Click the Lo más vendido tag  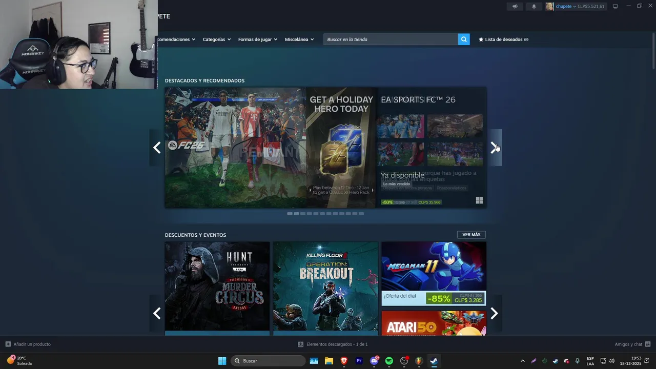click(x=397, y=184)
